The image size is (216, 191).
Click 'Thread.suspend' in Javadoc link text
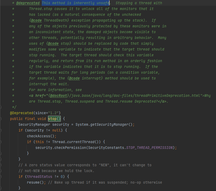click(80, 101)
